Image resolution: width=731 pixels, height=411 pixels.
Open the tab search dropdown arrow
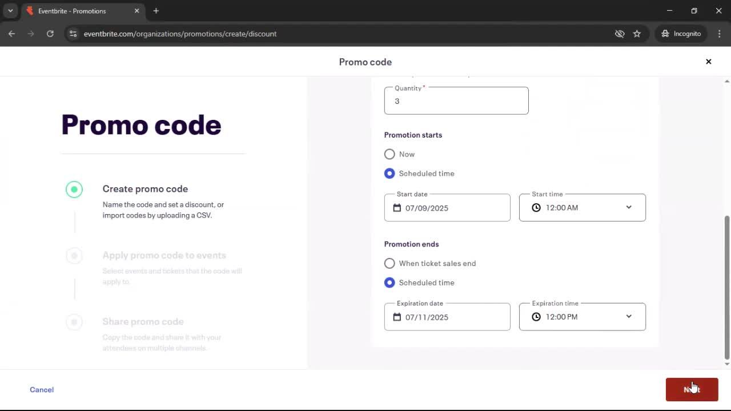[x=10, y=11]
